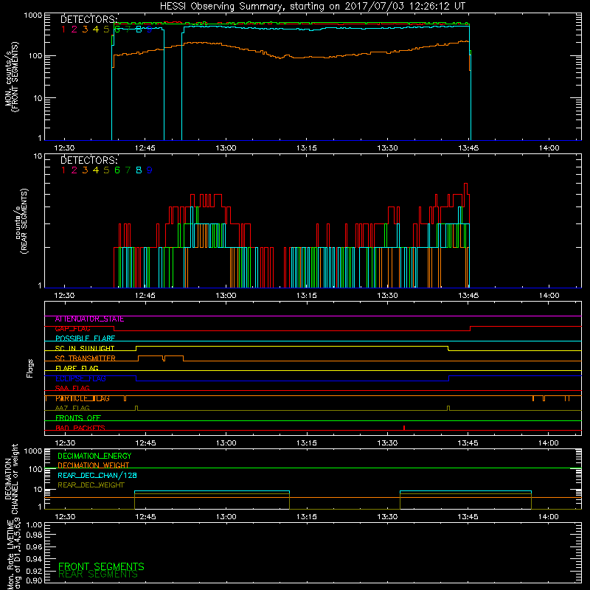This screenshot has height=590, width=590.
Task: Click FRONT SEGMENTS livetime legend text
Action: click(x=101, y=566)
